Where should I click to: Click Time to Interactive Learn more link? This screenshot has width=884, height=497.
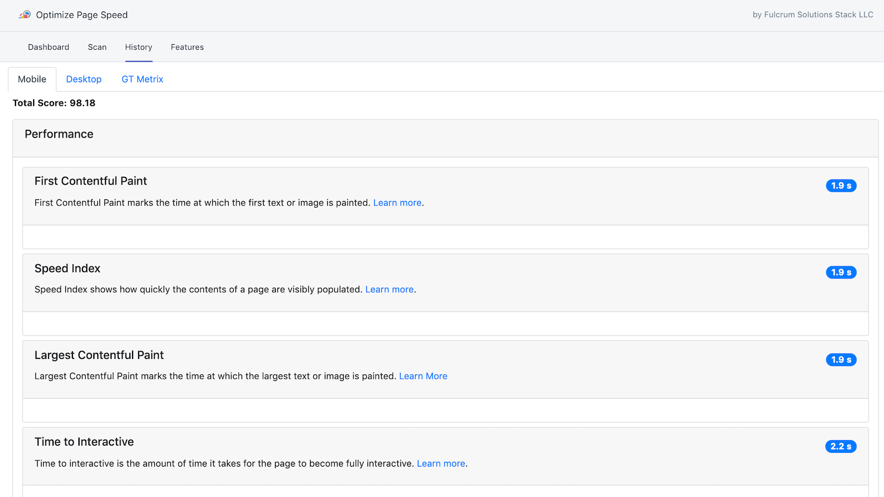[x=441, y=463]
